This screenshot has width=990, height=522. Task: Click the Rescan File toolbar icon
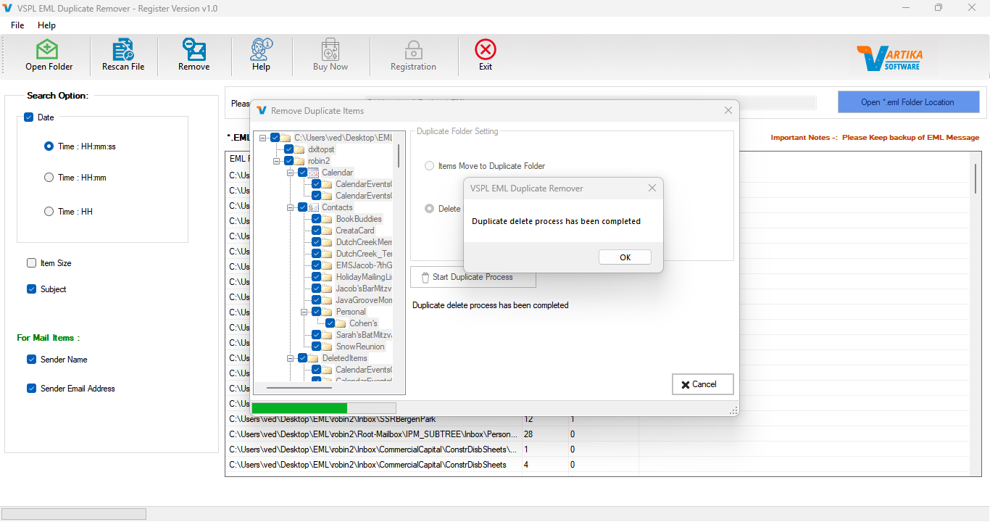[123, 50]
